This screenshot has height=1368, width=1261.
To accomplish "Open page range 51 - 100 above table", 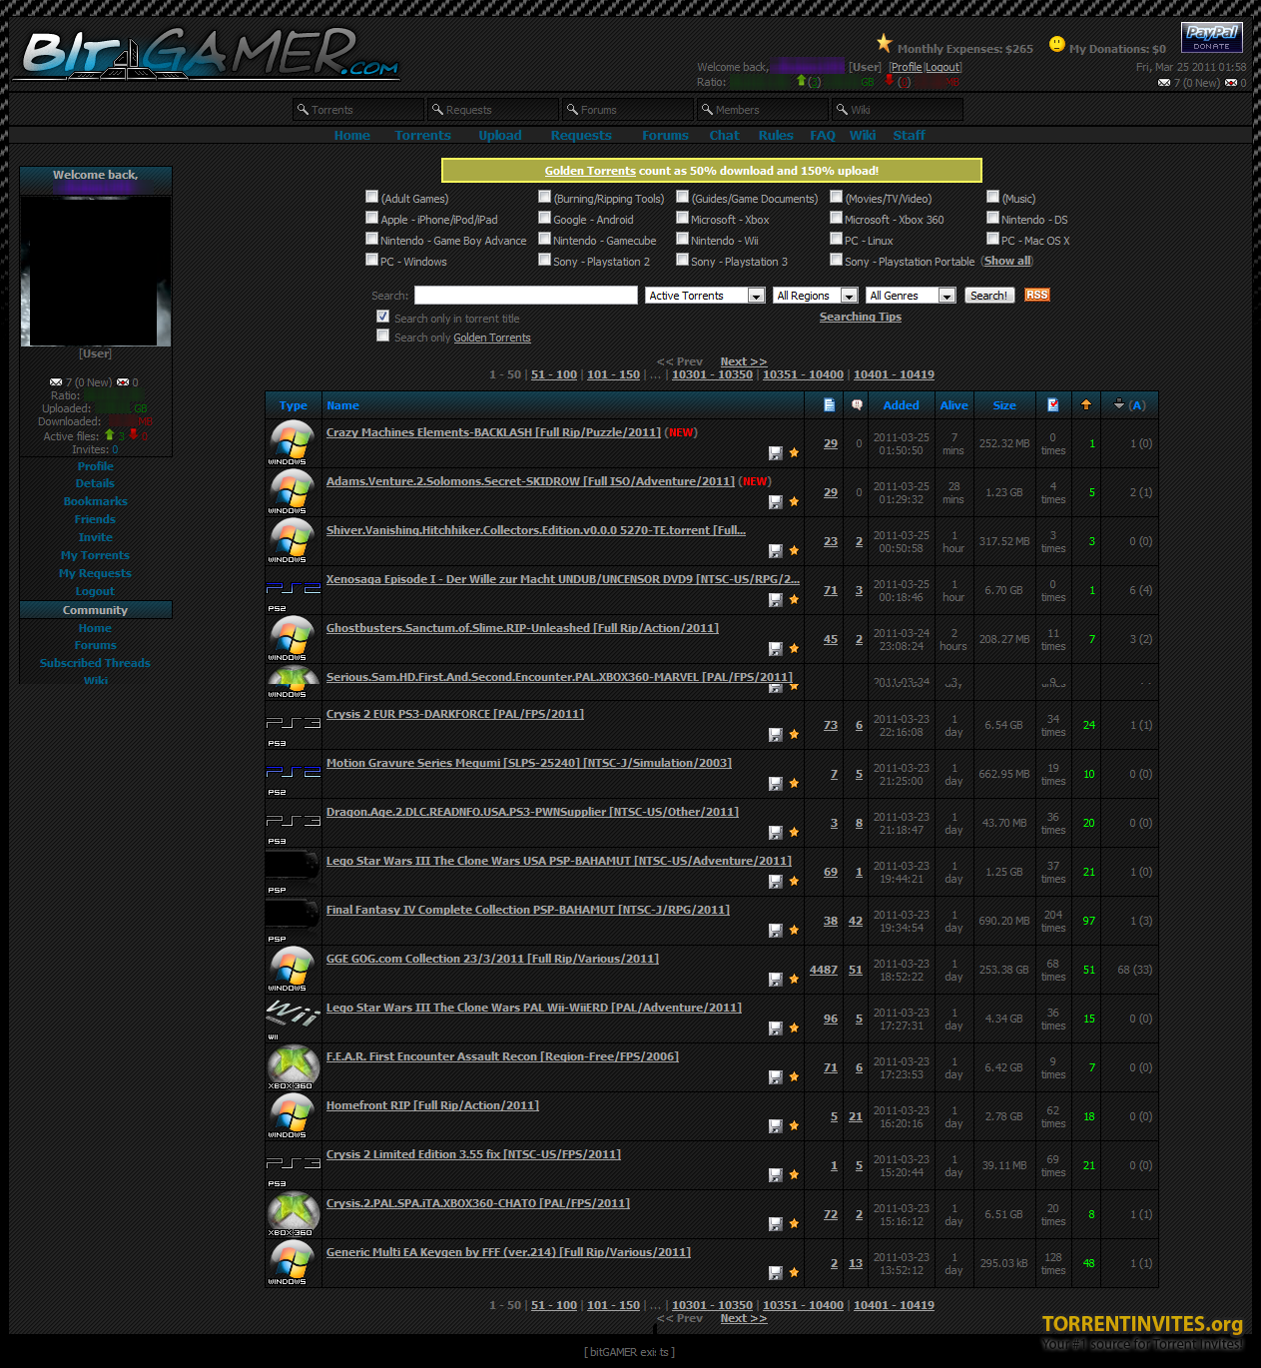I will point(554,374).
